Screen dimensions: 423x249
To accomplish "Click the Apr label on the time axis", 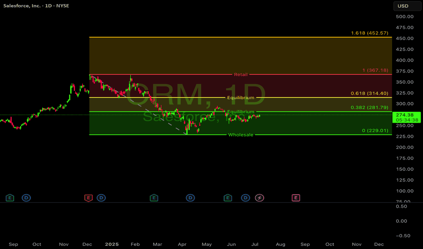I will (182, 244).
